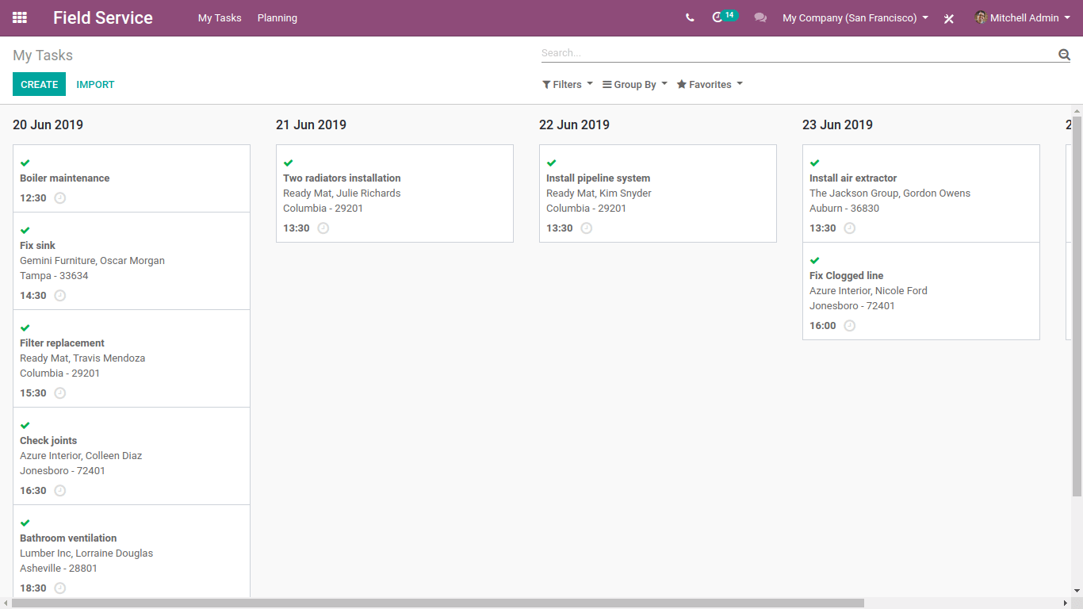The width and height of the screenshot is (1083, 609).
Task: Click Ready Mat, Kim Snyder text
Action: coord(599,193)
